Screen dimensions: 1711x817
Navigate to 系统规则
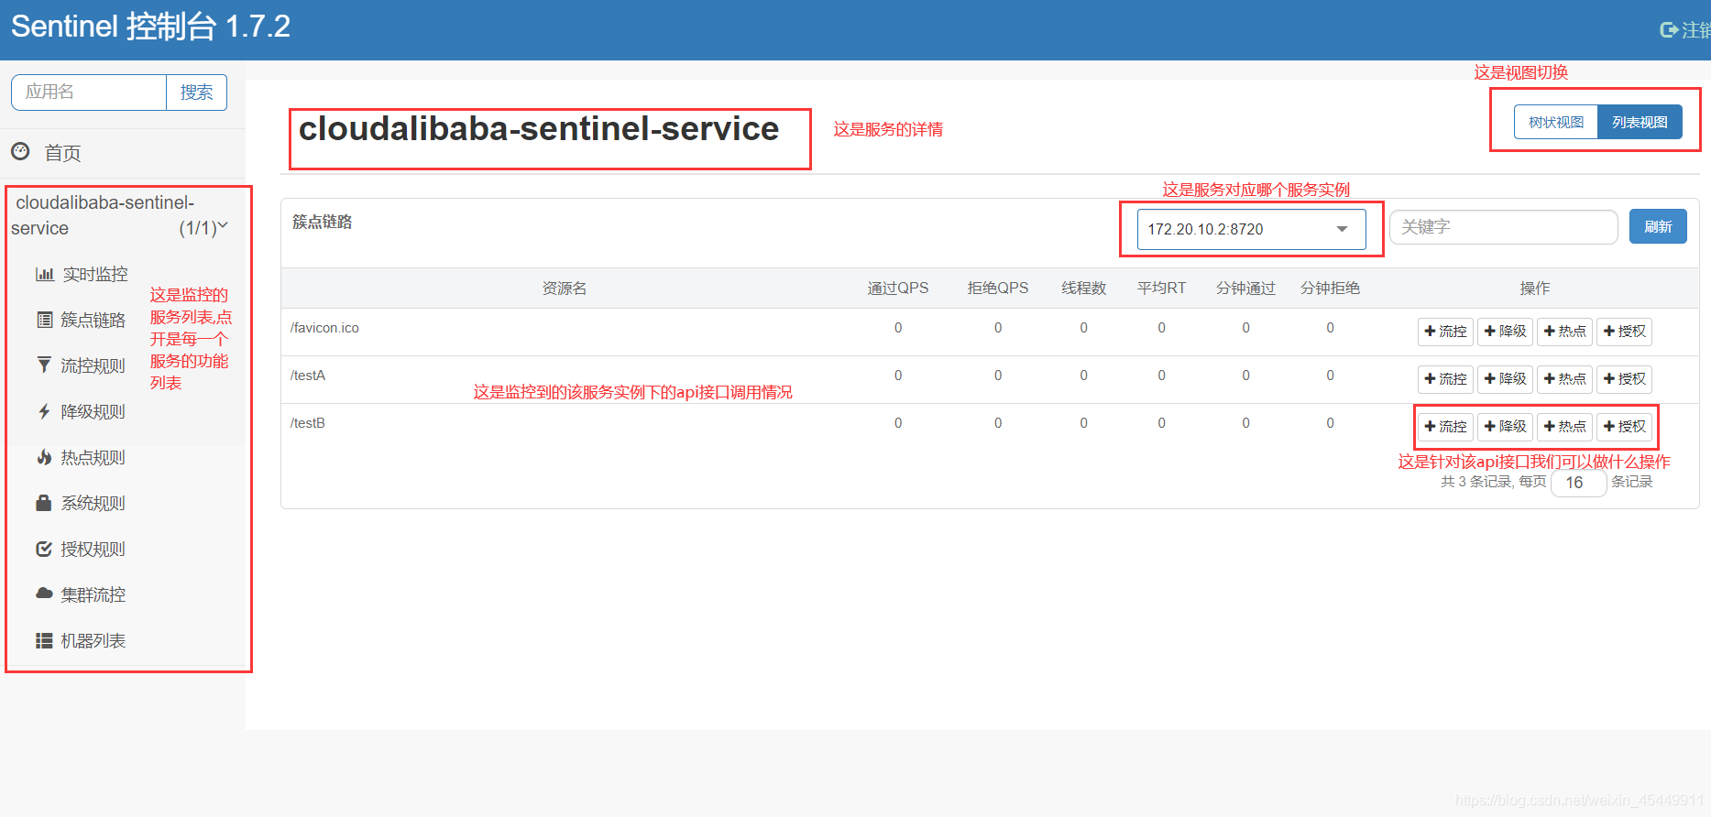93,503
